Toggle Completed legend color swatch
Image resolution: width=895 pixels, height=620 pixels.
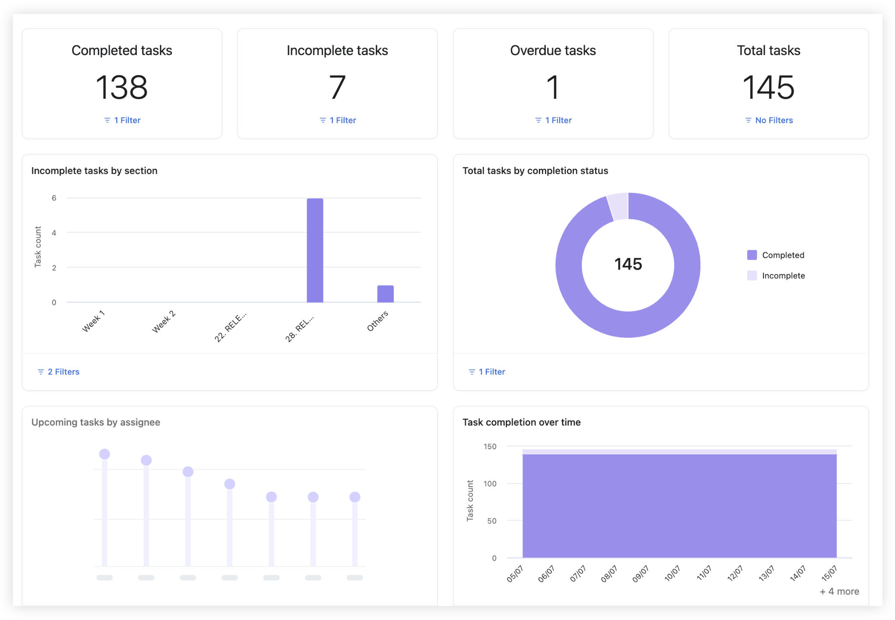point(752,255)
